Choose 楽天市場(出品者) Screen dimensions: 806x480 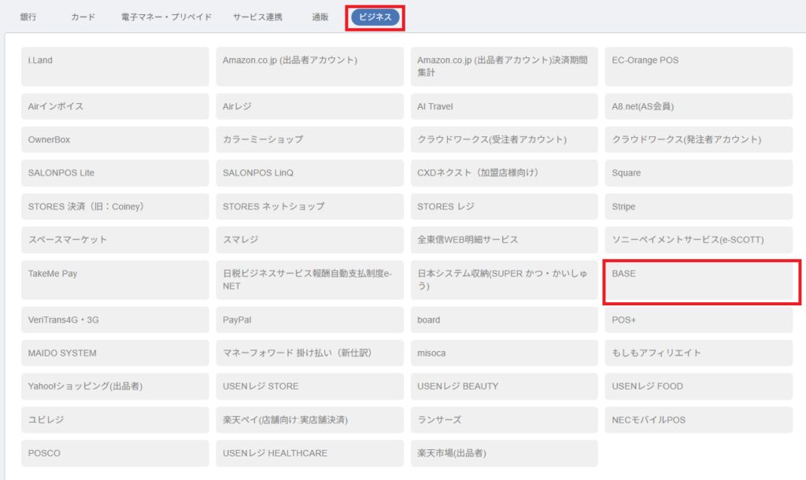[505, 453]
